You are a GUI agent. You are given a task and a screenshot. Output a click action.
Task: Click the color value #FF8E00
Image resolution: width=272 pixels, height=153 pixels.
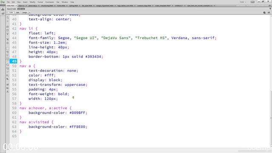click(77, 127)
